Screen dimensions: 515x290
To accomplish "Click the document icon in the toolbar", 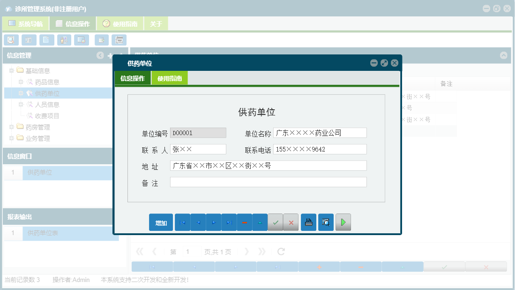I will coord(46,40).
